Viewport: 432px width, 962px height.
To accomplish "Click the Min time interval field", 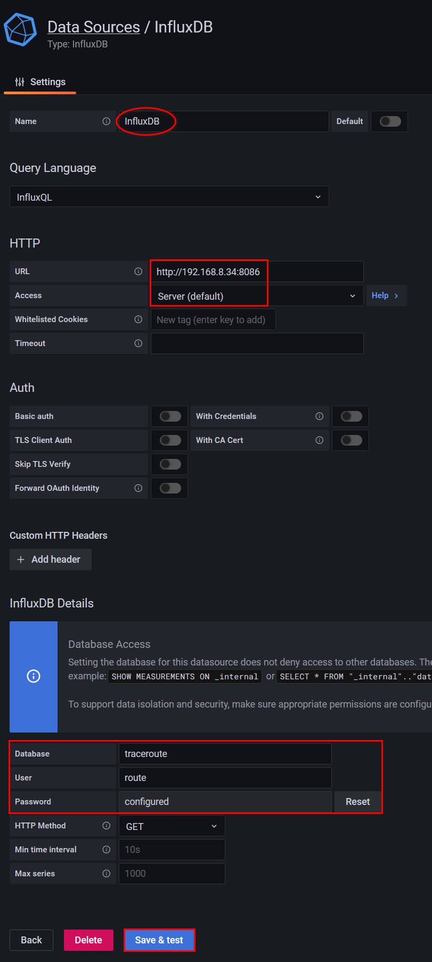I will tap(172, 850).
